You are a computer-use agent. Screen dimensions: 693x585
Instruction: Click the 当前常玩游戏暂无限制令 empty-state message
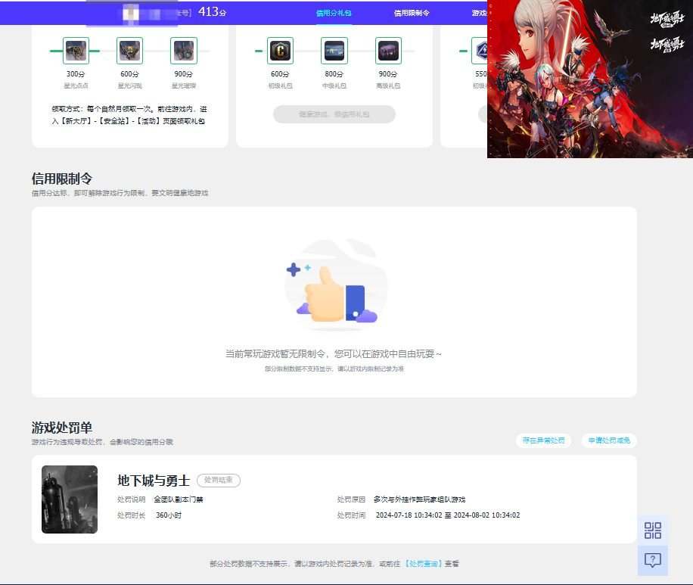point(334,353)
